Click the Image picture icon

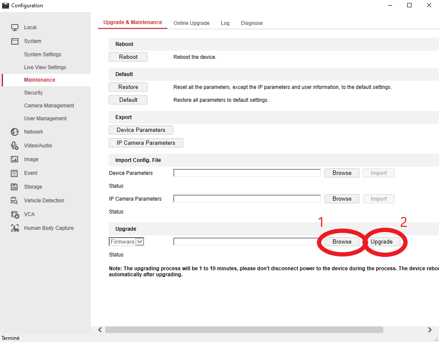[14, 159]
